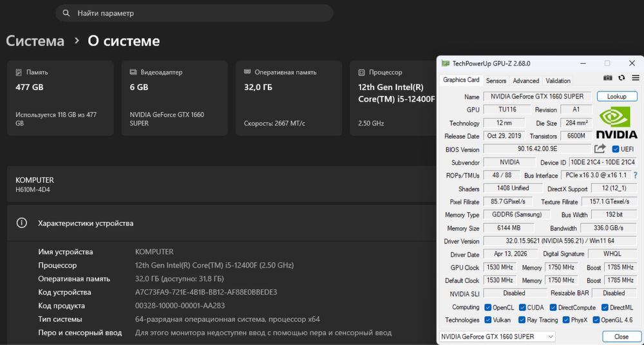Click the 192 bit Bus Width value
The height and width of the screenshot is (345, 644).
(614, 214)
